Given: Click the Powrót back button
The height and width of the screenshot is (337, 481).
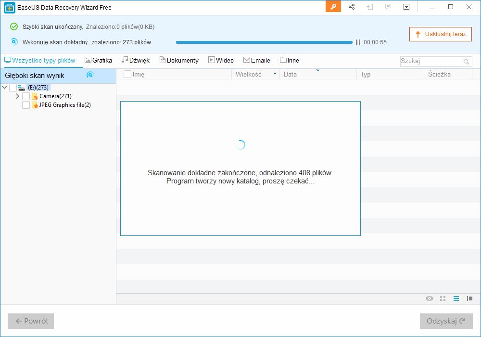Looking at the screenshot, I should coord(31,321).
